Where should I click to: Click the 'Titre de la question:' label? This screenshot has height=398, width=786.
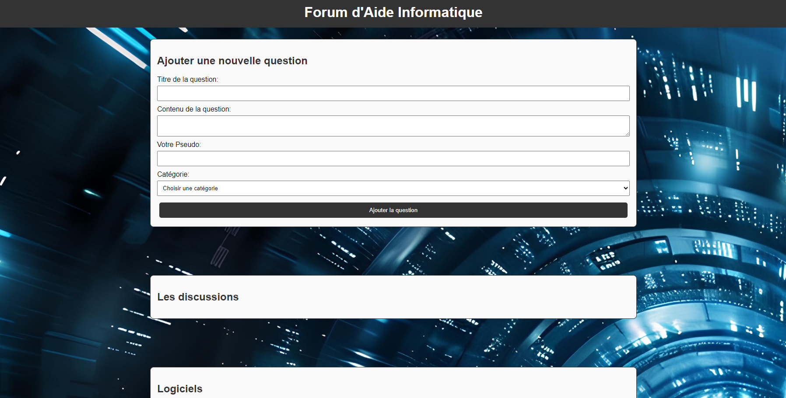[x=187, y=79]
